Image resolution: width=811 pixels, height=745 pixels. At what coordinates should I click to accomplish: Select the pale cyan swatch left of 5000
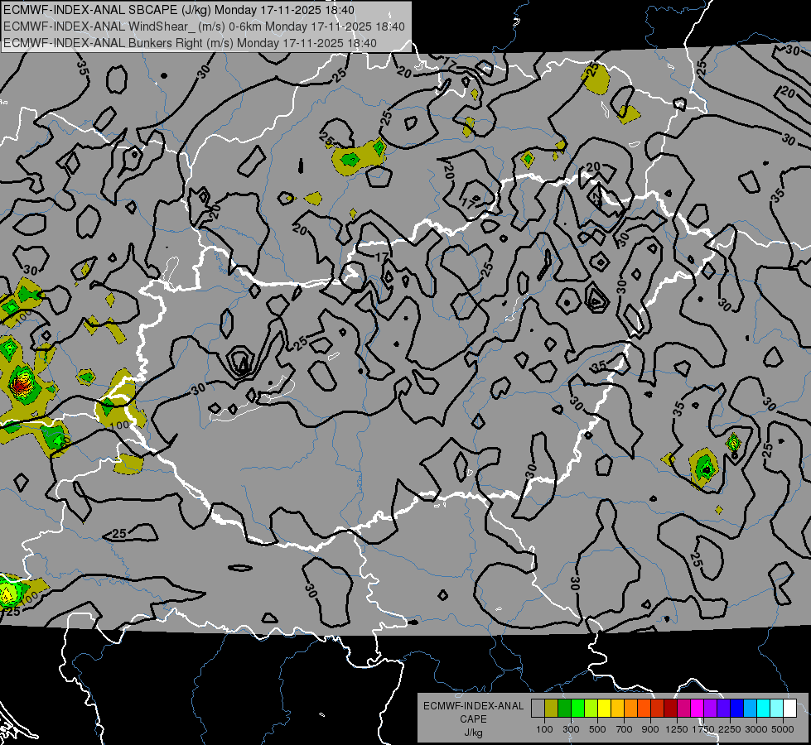coord(777,708)
